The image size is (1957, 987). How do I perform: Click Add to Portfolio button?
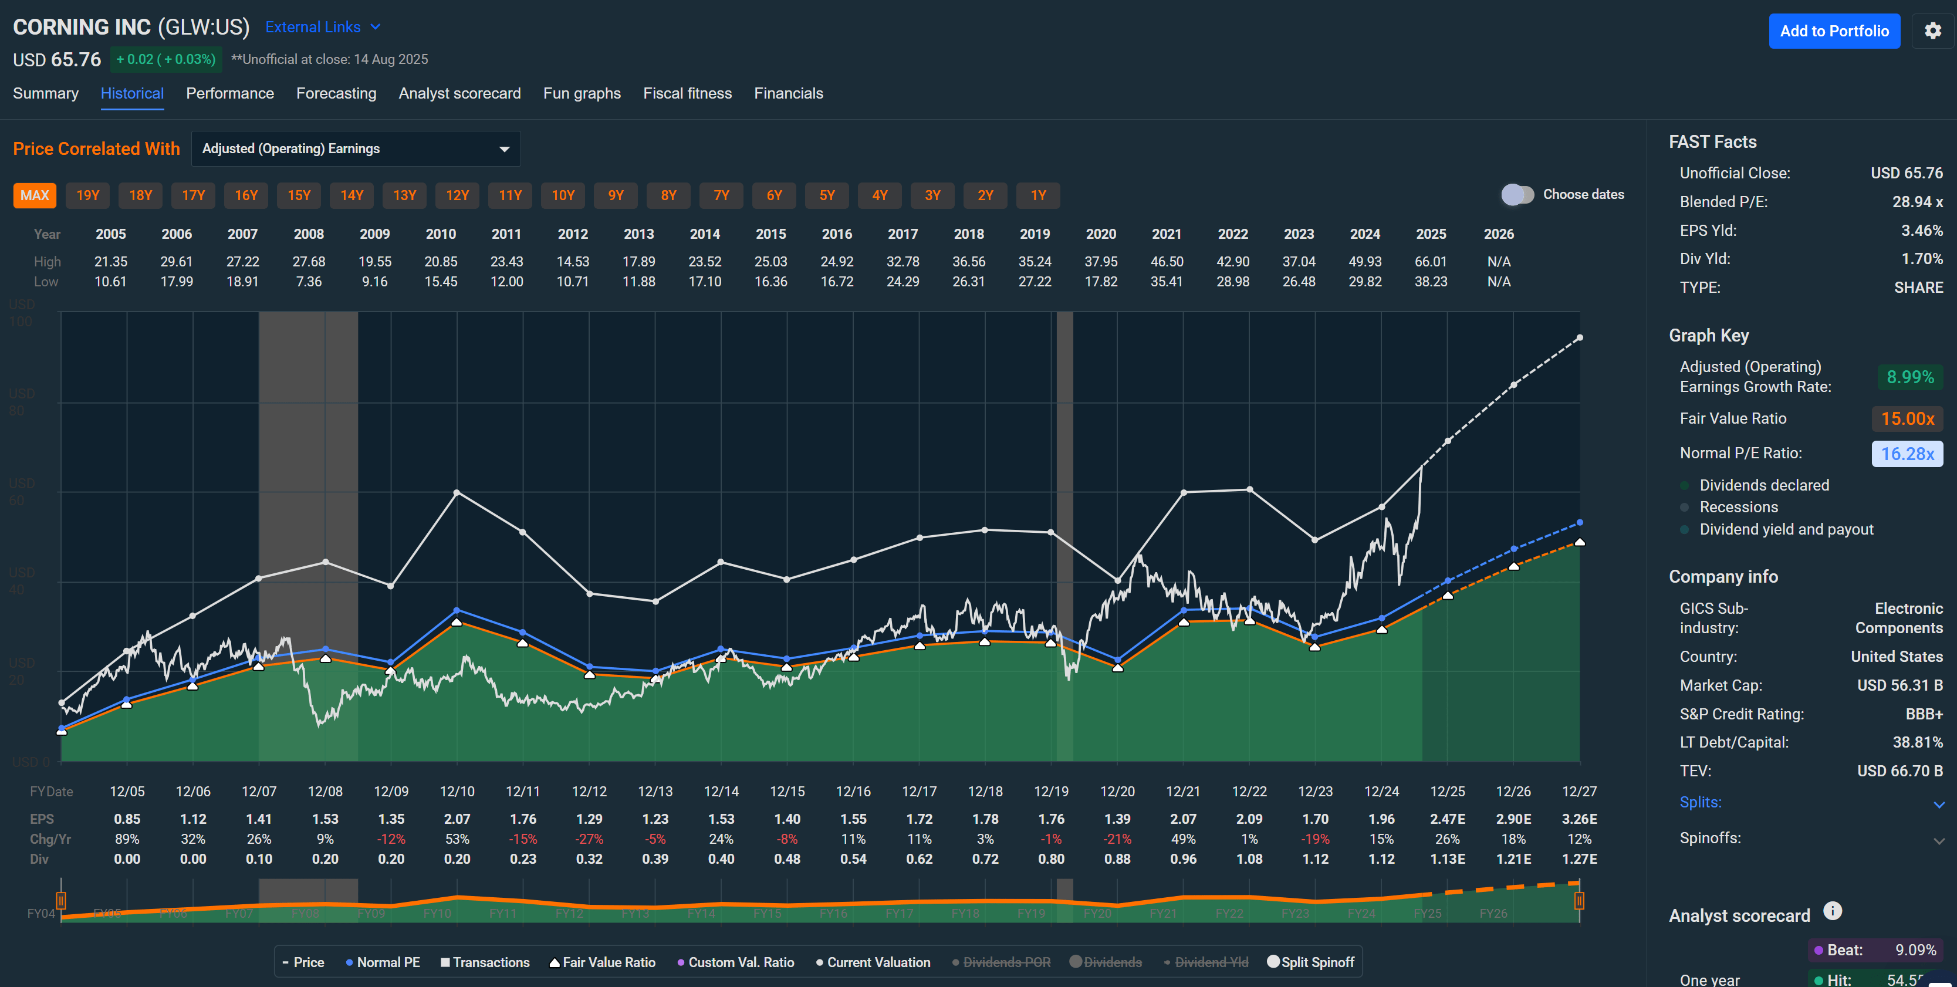coord(1834,31)
